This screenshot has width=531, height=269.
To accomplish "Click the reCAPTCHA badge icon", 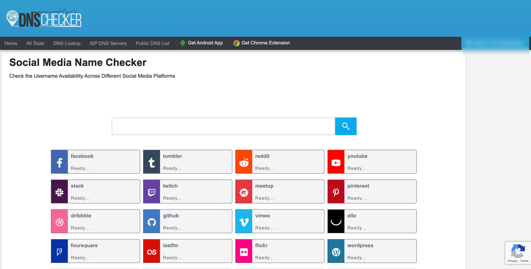I will (518, 251).
